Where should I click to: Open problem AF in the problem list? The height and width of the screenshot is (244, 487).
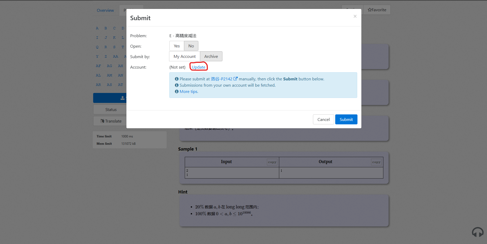click(98, 66)
